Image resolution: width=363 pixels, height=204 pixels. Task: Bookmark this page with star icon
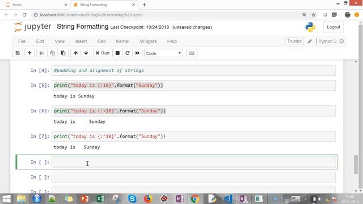(314, 15)
